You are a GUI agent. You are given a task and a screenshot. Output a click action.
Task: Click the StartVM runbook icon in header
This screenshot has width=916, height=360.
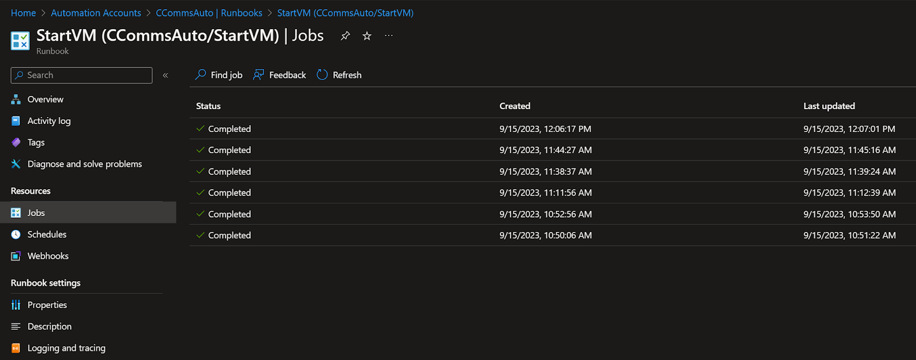(x=20, y=41)
